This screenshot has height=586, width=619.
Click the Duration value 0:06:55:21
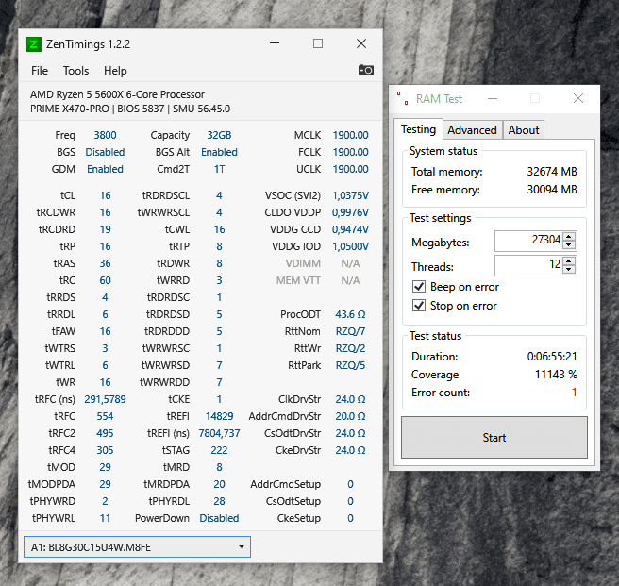pyautogui.click(x=552, y=356)
